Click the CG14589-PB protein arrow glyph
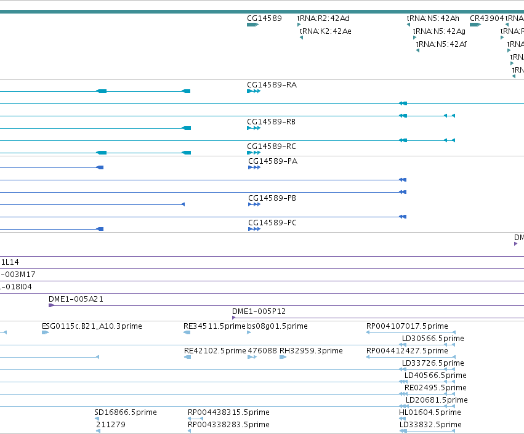This screenshot has width=524, height=434. [254, 204]
